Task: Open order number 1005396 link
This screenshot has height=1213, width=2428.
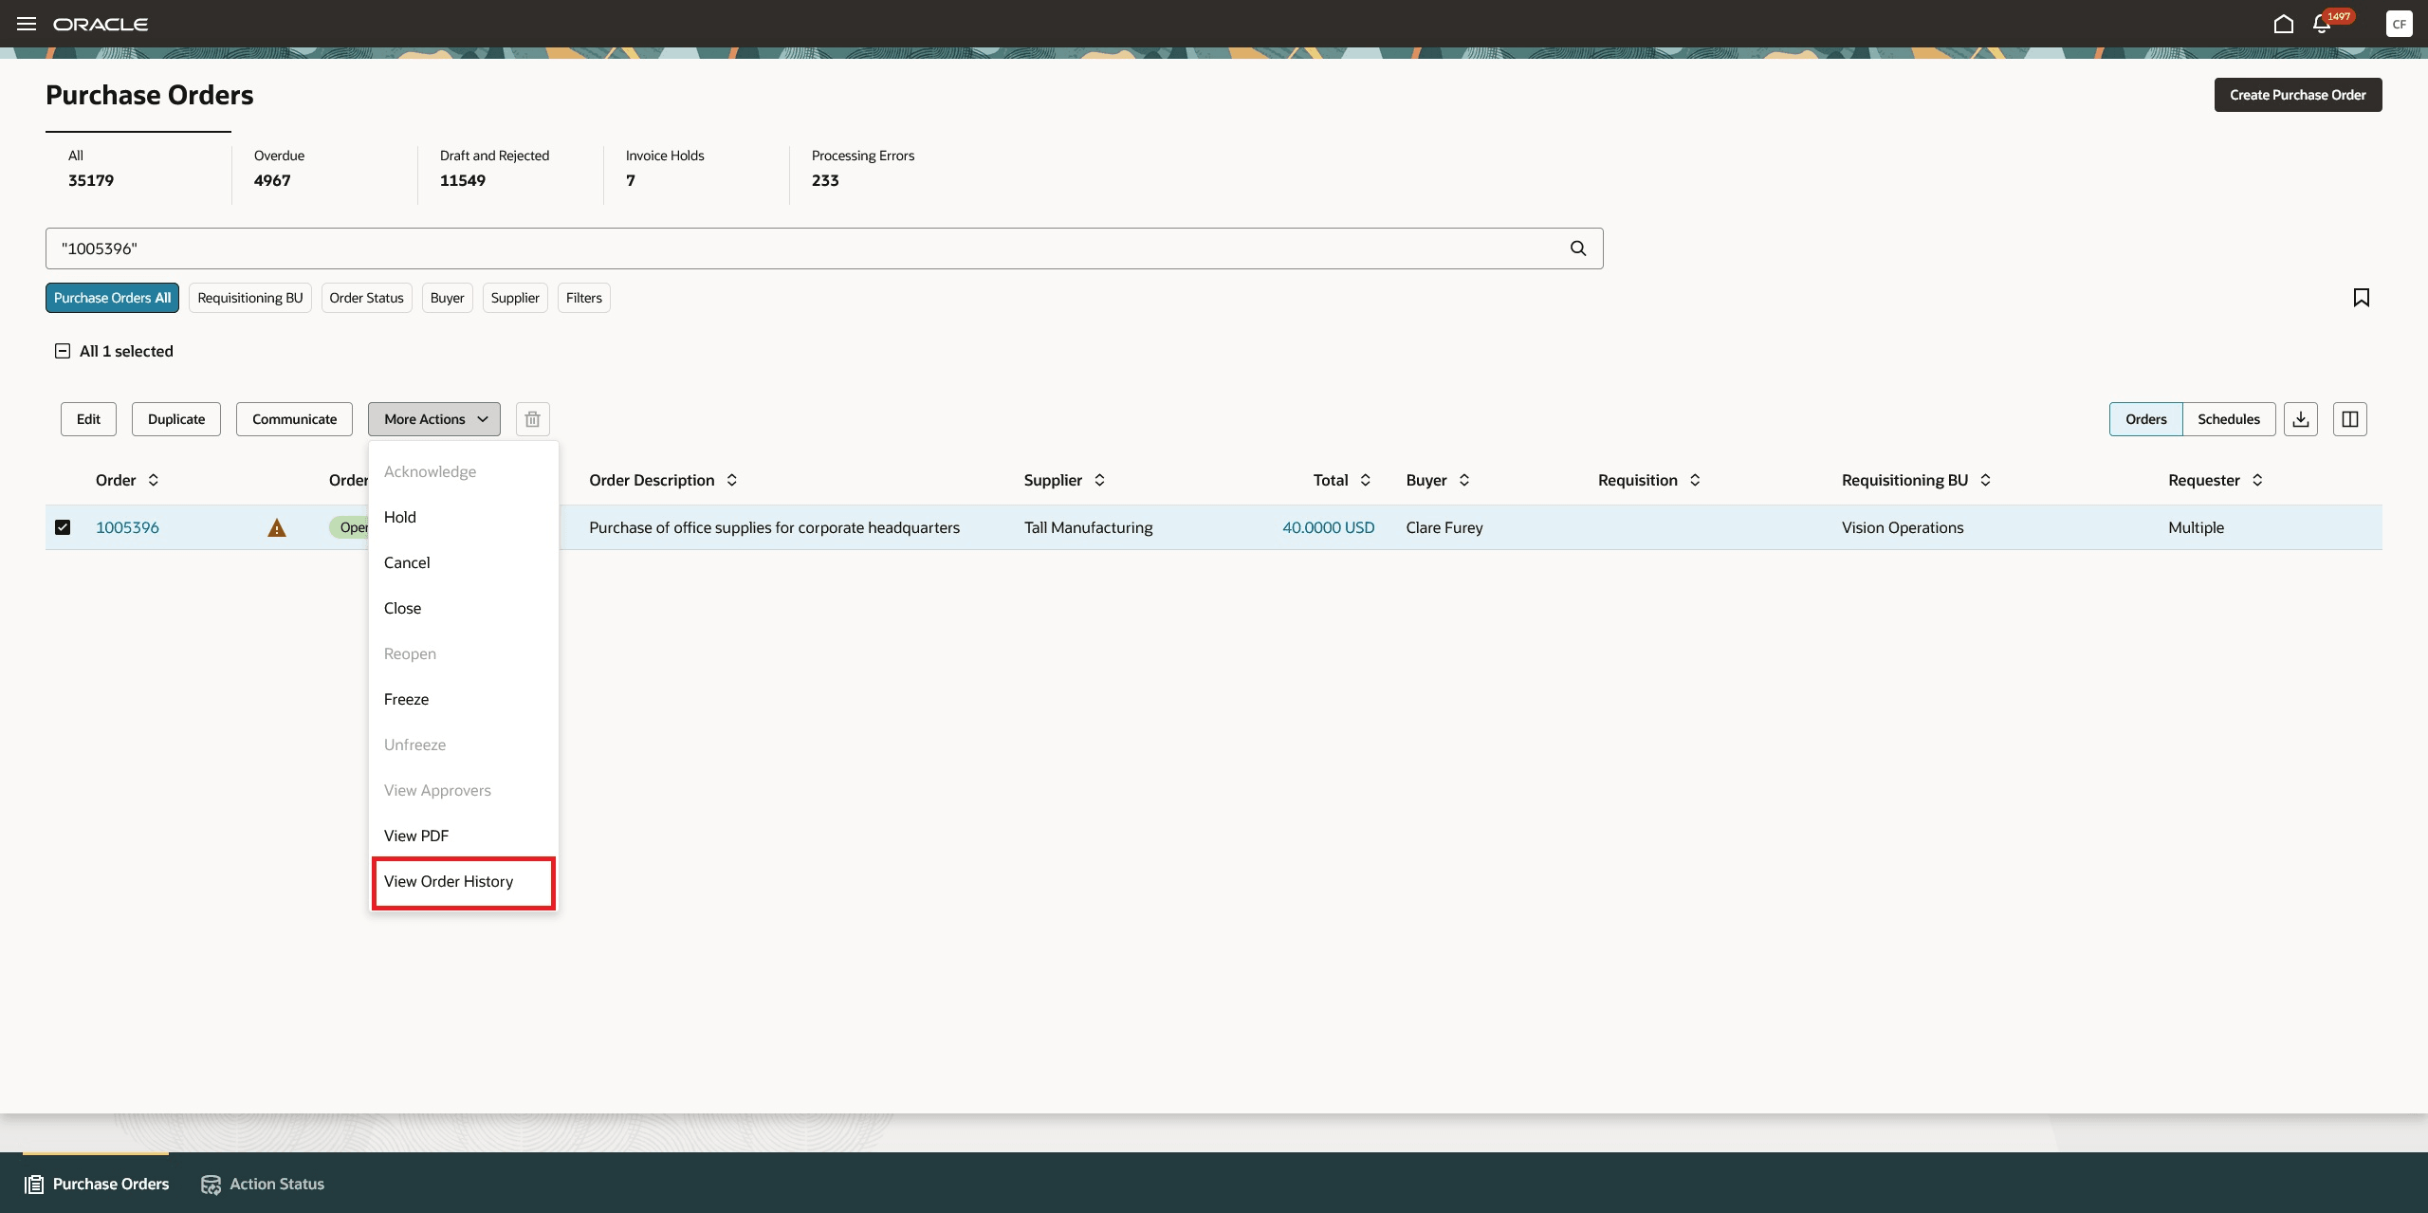Action: pyautogui.click(x=127, y=527)
